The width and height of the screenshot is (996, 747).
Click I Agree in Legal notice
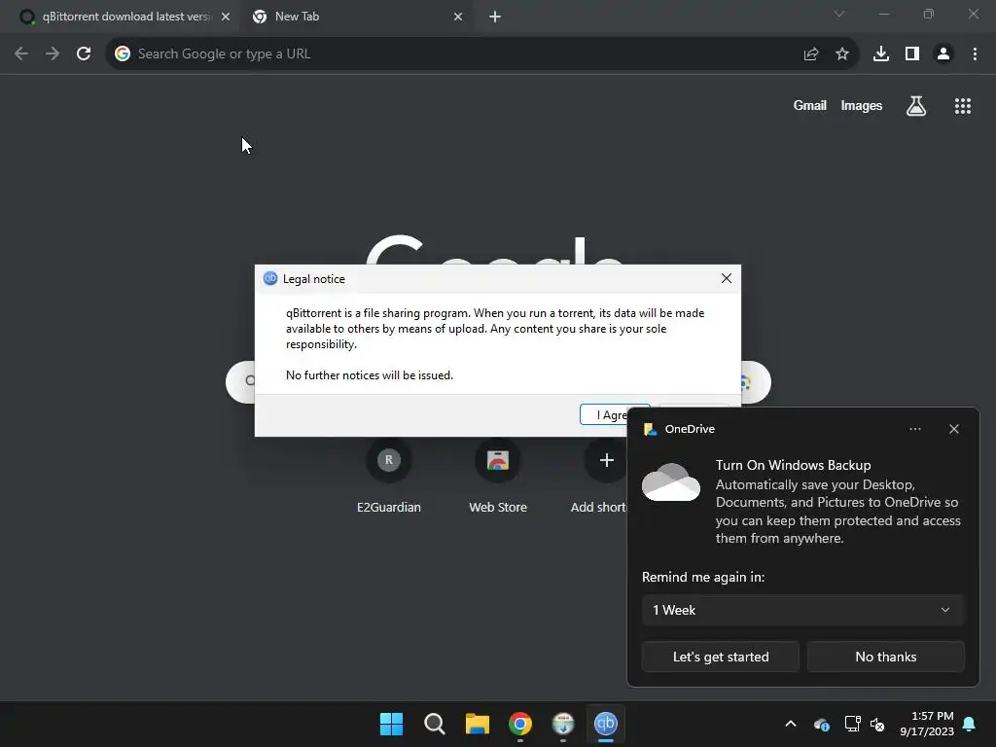pos(603,414)
